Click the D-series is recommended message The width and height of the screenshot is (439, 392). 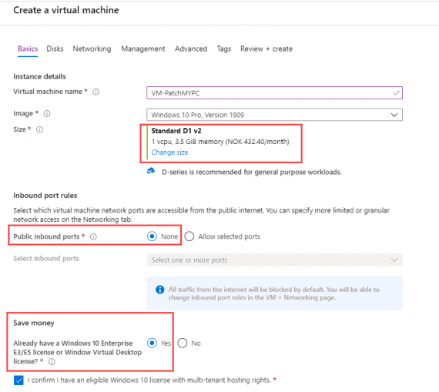(x=252, y=172)
